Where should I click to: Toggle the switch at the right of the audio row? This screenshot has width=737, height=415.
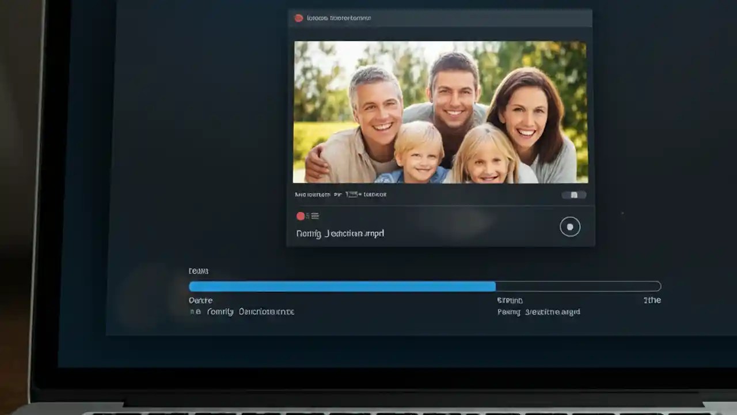572,195
